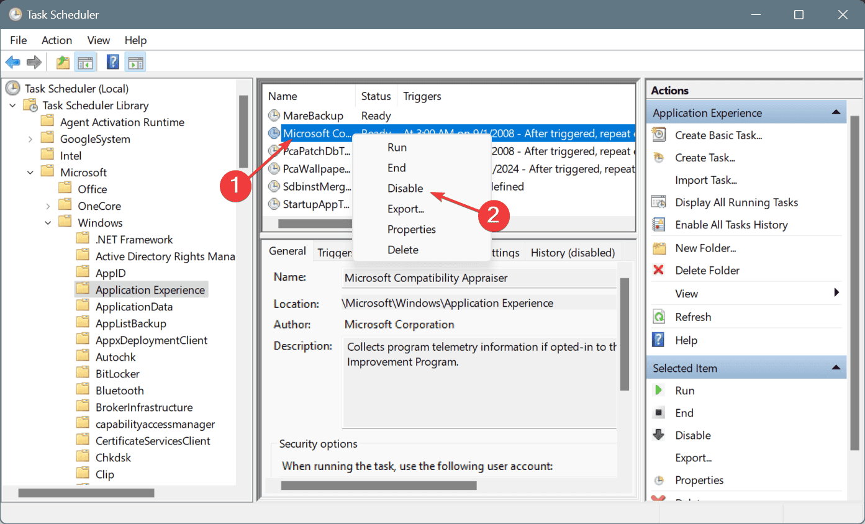The height and width of the screenshot is (524, 865).
Task: Click the End stop icon under Selected Item
Action: coord(659,413)
